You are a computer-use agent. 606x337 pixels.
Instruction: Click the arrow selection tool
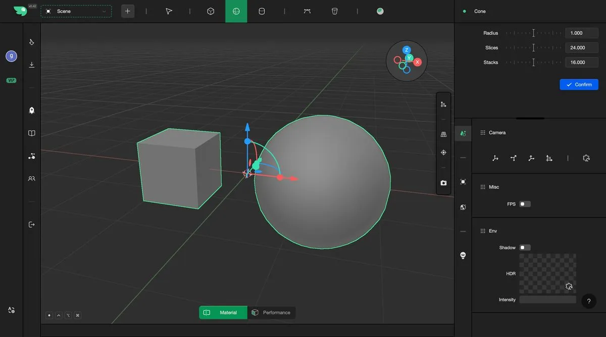[169, 11]
